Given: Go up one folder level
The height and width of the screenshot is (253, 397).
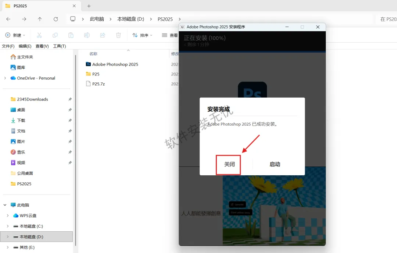Looking at the screenshot, I should 40,19.
